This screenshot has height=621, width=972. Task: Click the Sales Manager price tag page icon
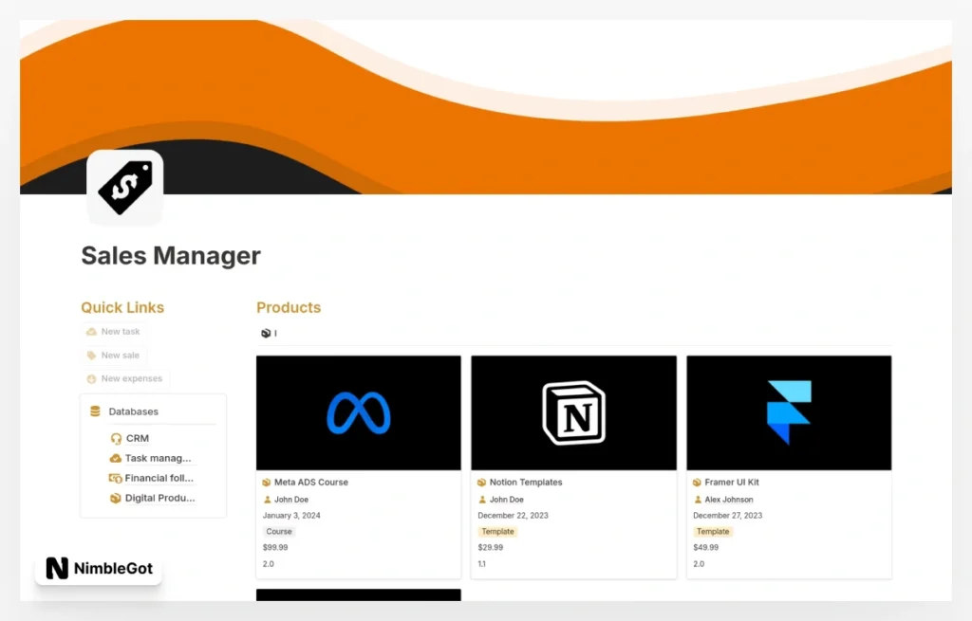[124, 188]
